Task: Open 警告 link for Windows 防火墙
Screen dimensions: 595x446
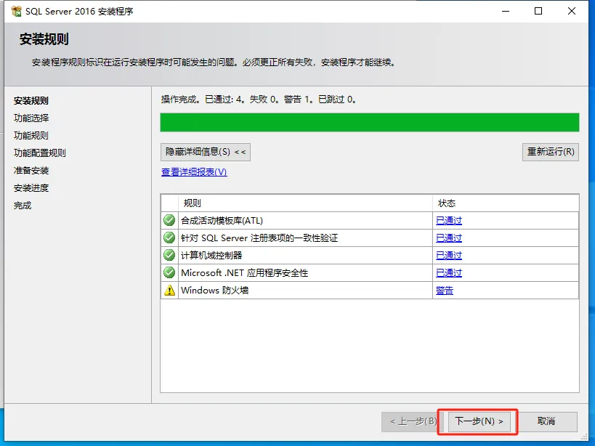Action: [x=445, y=291]
